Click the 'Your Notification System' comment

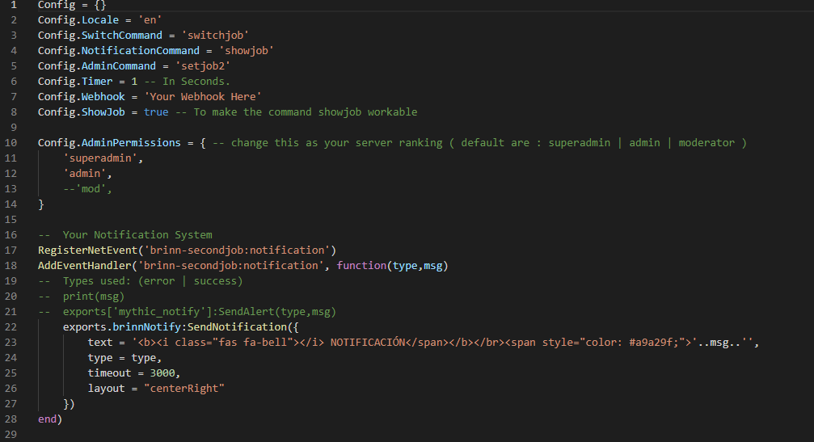click(x=137, y=235)
